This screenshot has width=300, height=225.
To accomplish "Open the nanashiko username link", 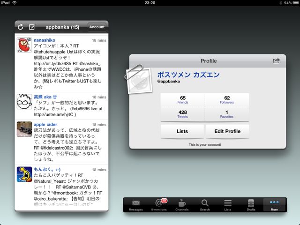I will [45, 40].
